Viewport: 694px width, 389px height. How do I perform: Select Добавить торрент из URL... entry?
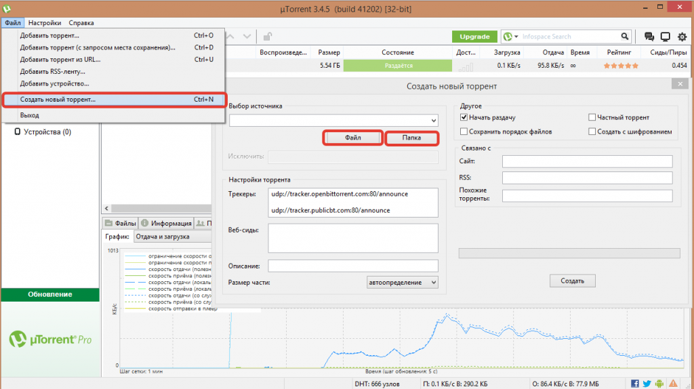click(x=114, y=60)
